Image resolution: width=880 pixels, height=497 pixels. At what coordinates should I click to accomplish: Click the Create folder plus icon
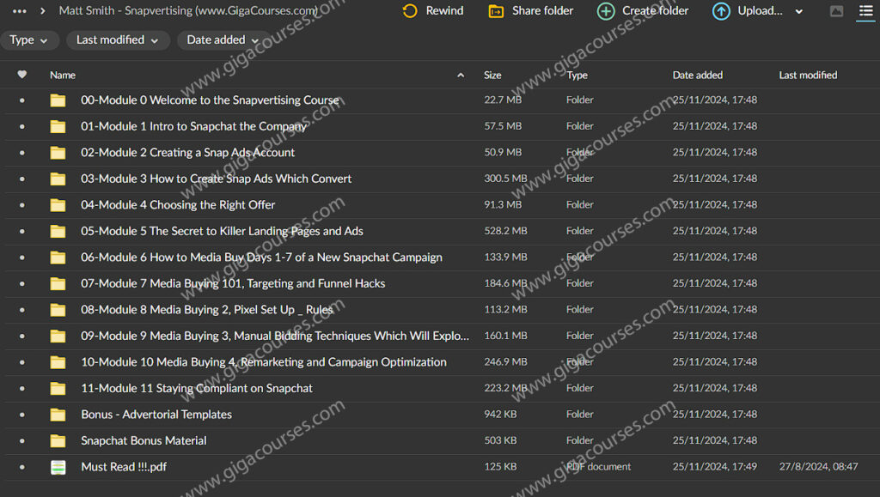pyautogui.click(x=606, y=11)
